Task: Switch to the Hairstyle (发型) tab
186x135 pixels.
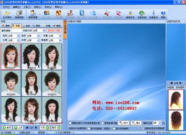Action: (x=16, y=26)
